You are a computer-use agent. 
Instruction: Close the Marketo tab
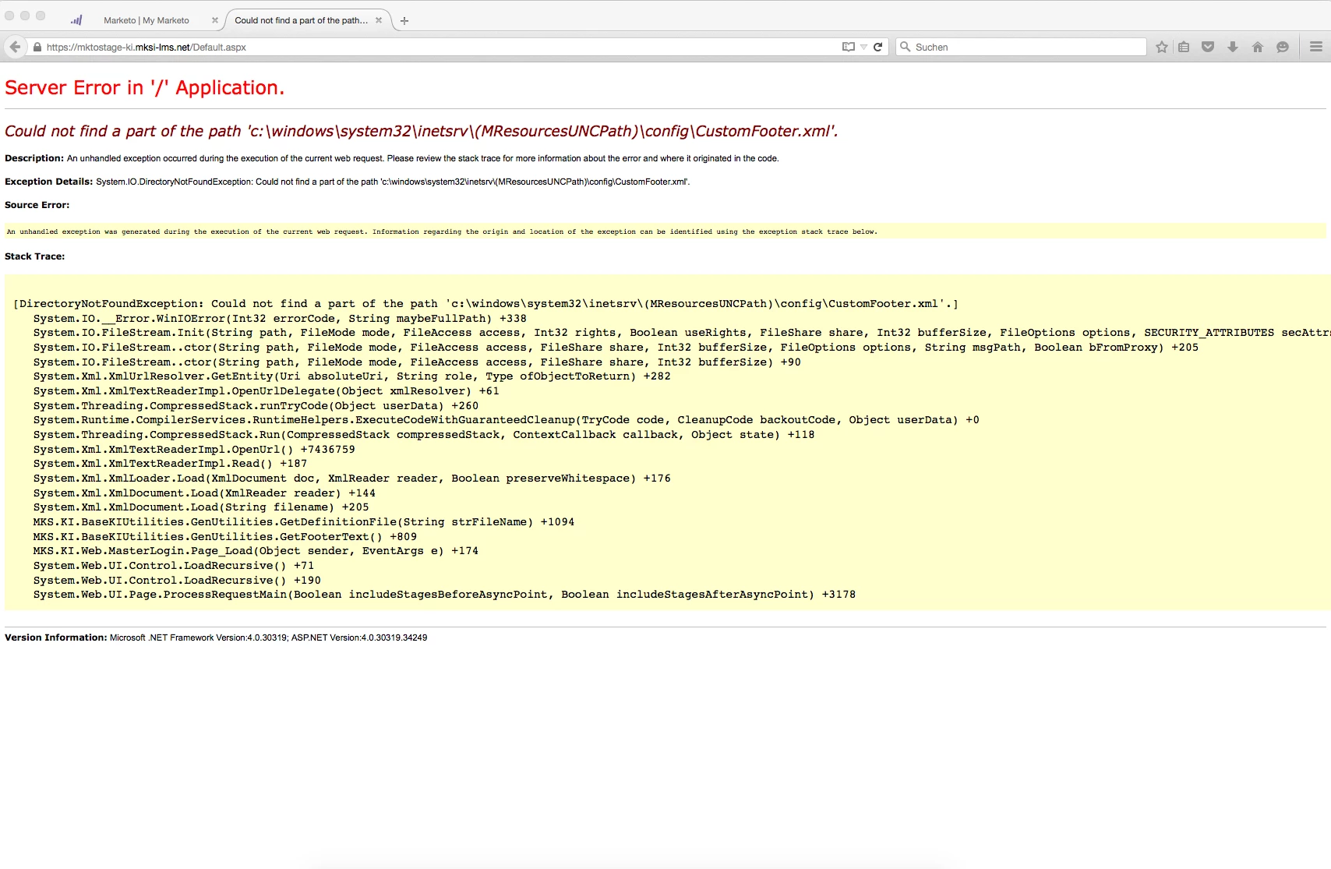pos(215,20)
